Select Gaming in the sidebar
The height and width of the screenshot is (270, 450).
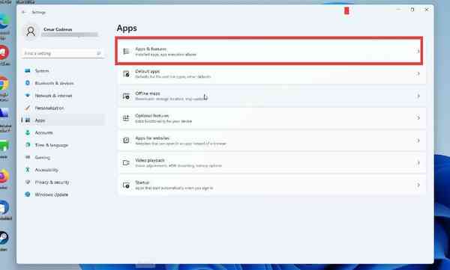click(63, 158)
